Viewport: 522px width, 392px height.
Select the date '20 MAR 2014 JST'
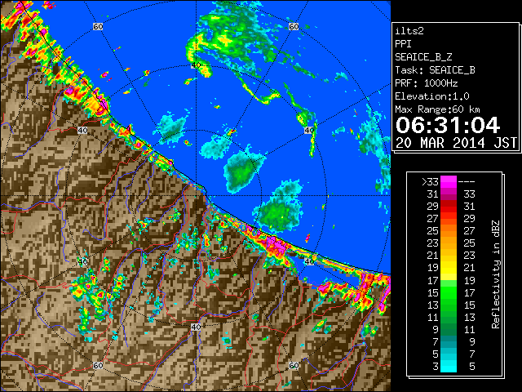456,143
